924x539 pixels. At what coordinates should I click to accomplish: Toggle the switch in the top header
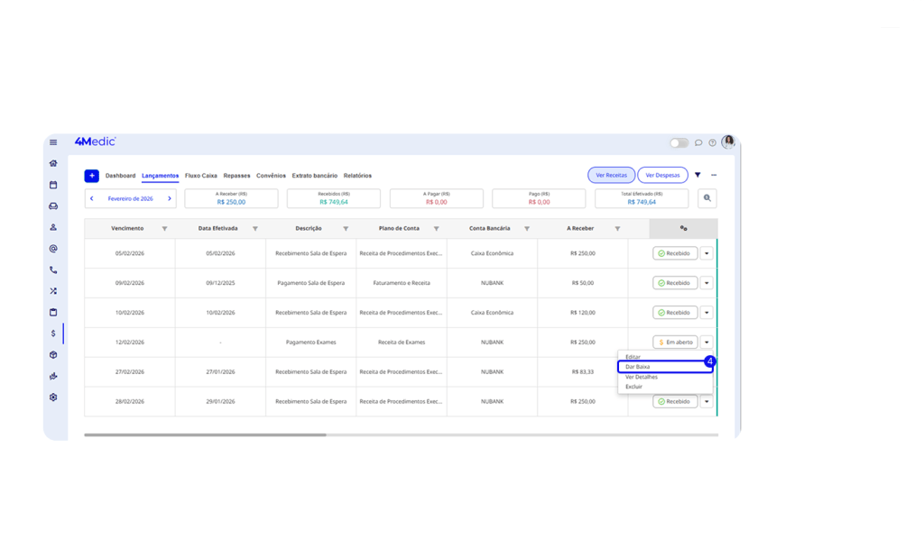[x=679, y=142]
